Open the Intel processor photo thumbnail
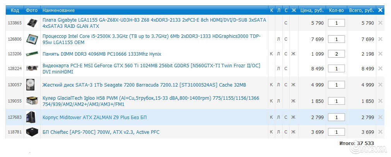 click(32, 39)
